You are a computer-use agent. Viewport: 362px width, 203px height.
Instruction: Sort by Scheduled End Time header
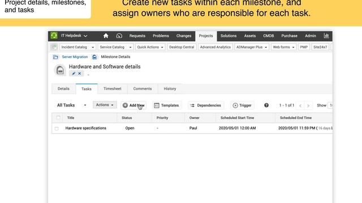(296, 118)
